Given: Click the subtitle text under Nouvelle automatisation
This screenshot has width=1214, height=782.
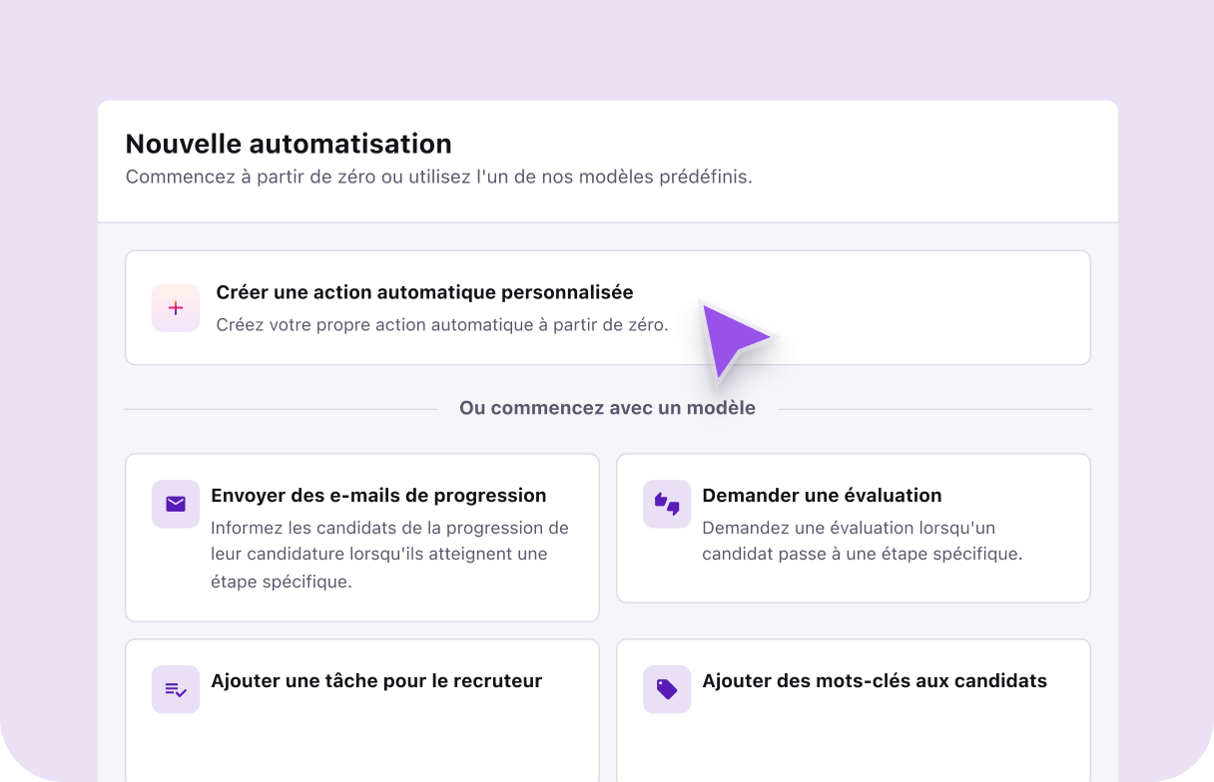Looking at the screenshot, I should [x=439, y=177].
